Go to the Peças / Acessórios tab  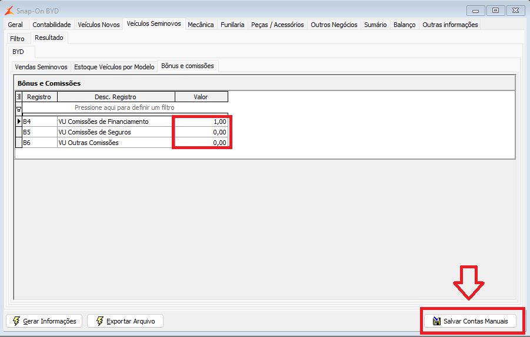pos(277,25)
